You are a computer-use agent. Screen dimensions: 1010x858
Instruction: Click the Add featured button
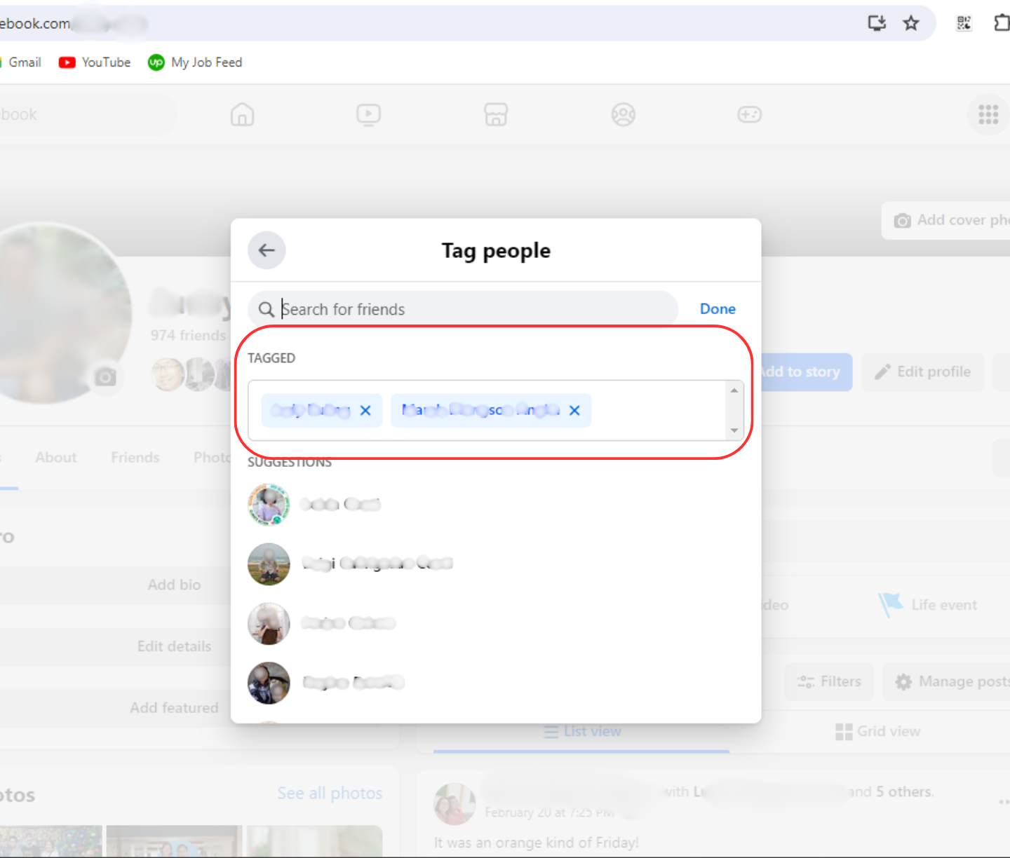[116, 708]
